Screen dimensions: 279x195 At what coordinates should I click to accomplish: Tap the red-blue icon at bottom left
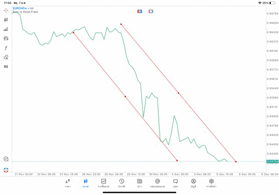(x=6, y=170)
